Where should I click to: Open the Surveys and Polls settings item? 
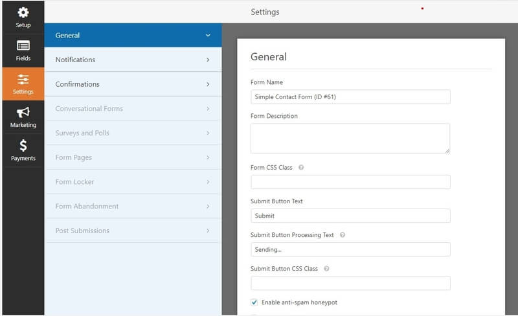pos(133,133)
